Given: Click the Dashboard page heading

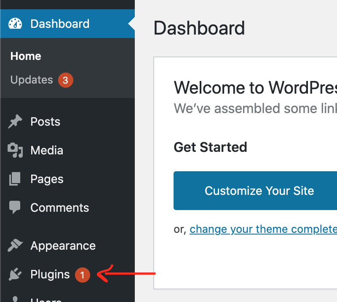Looking at the screenshot, I should (199, 28).
